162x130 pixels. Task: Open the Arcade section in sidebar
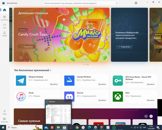(5, 34)
